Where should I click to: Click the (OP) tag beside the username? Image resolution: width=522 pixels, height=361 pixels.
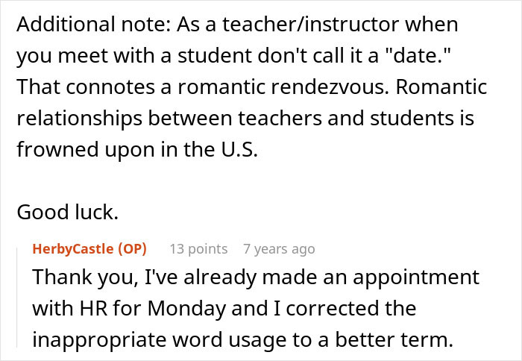[x=133, y=248]
